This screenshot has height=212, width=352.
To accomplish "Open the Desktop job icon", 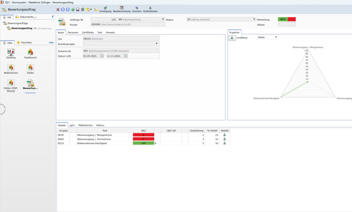I will [11, 54].
